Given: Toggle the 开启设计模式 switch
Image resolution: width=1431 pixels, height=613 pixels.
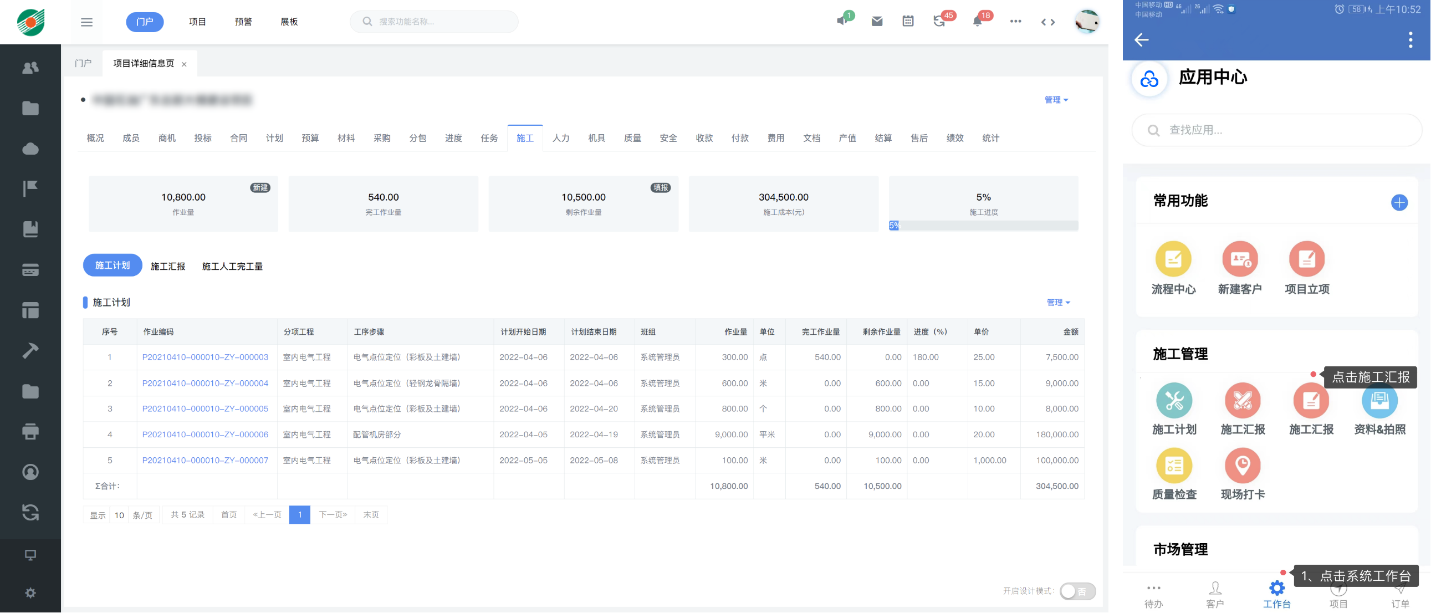Looking at the screenshot, I should 1077,591.
